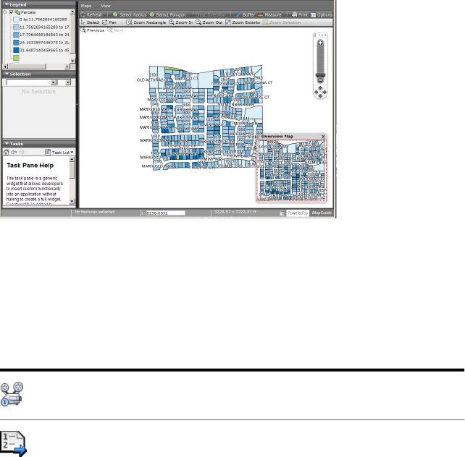Collapse the Selection panel
This screenshot has height=457, width=465.
(x=7, y=74)
